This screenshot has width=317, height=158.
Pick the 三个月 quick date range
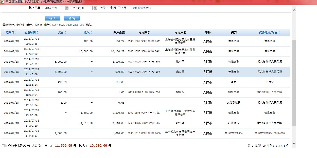coord(122,8)
